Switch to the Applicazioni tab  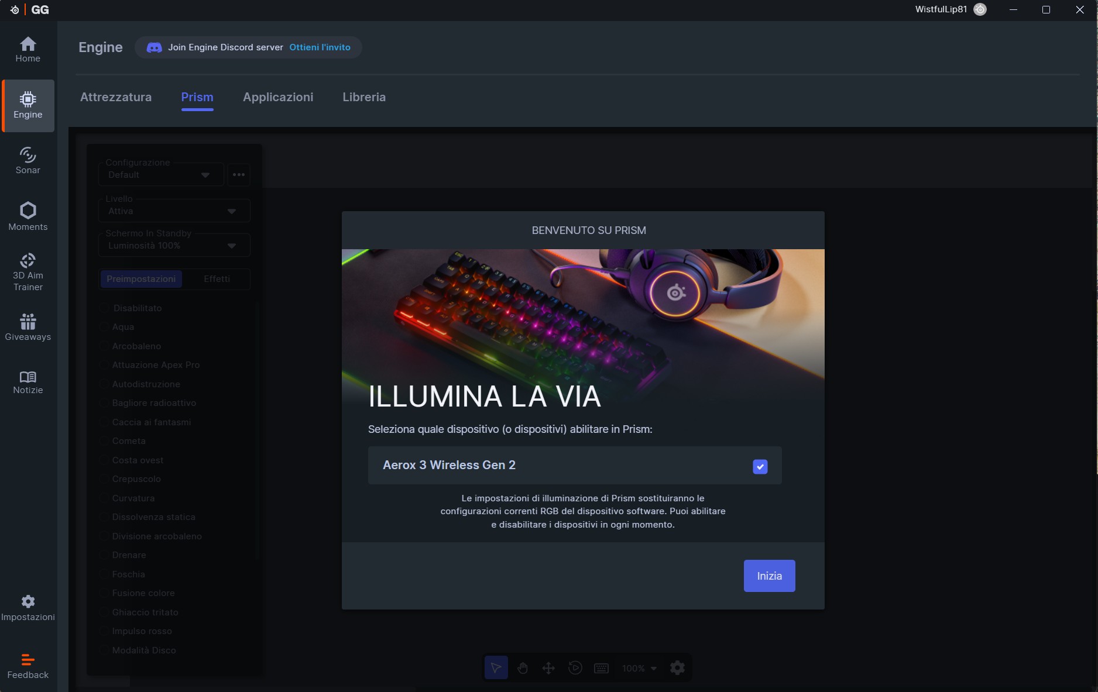pos(278,97)
